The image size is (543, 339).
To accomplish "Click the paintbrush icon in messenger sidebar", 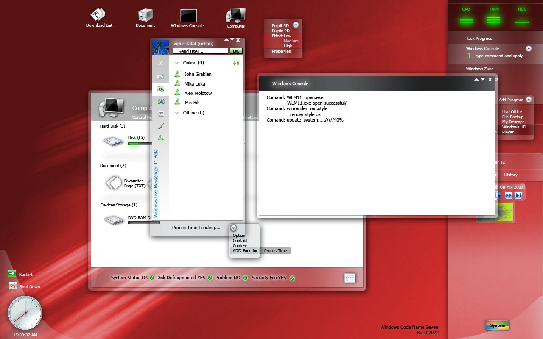I will [x=161, y=126].
